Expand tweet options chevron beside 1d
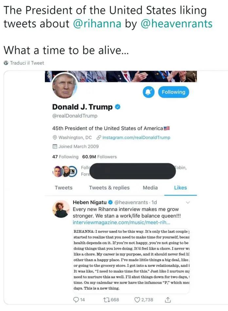 (188, 202)
